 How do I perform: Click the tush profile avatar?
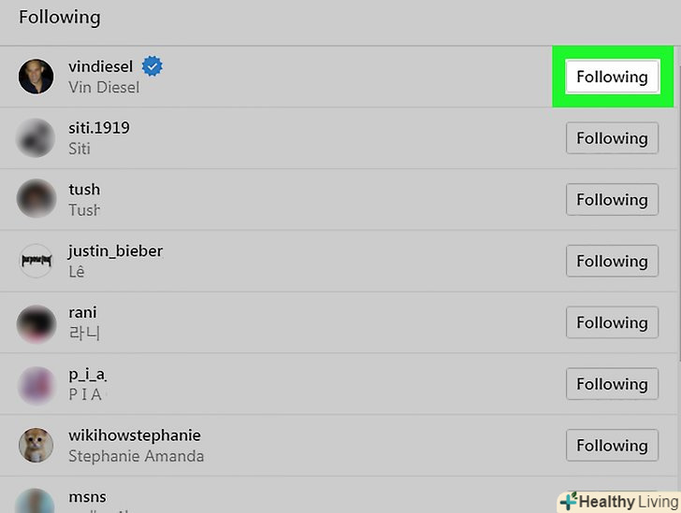click(x=36, y=199)
